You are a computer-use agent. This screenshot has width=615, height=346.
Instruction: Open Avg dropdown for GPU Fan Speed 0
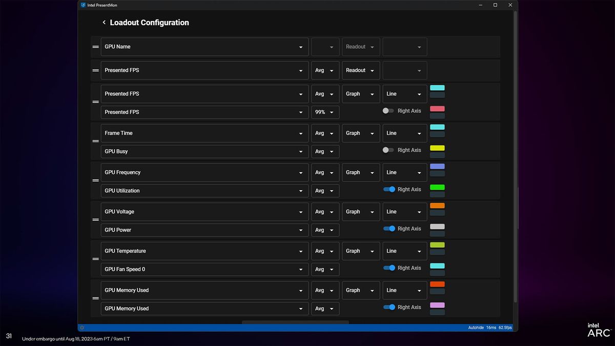point(325,269)
